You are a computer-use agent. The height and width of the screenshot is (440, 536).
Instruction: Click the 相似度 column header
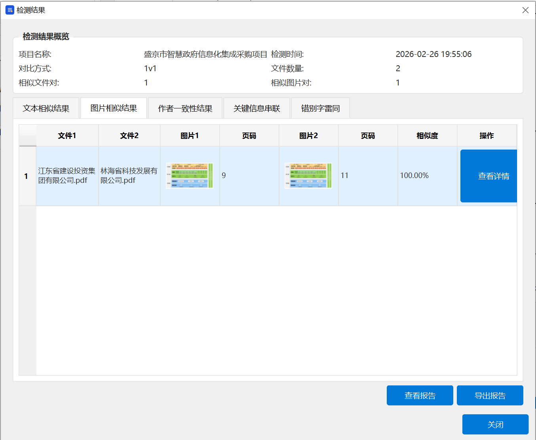tap(427, 135)
